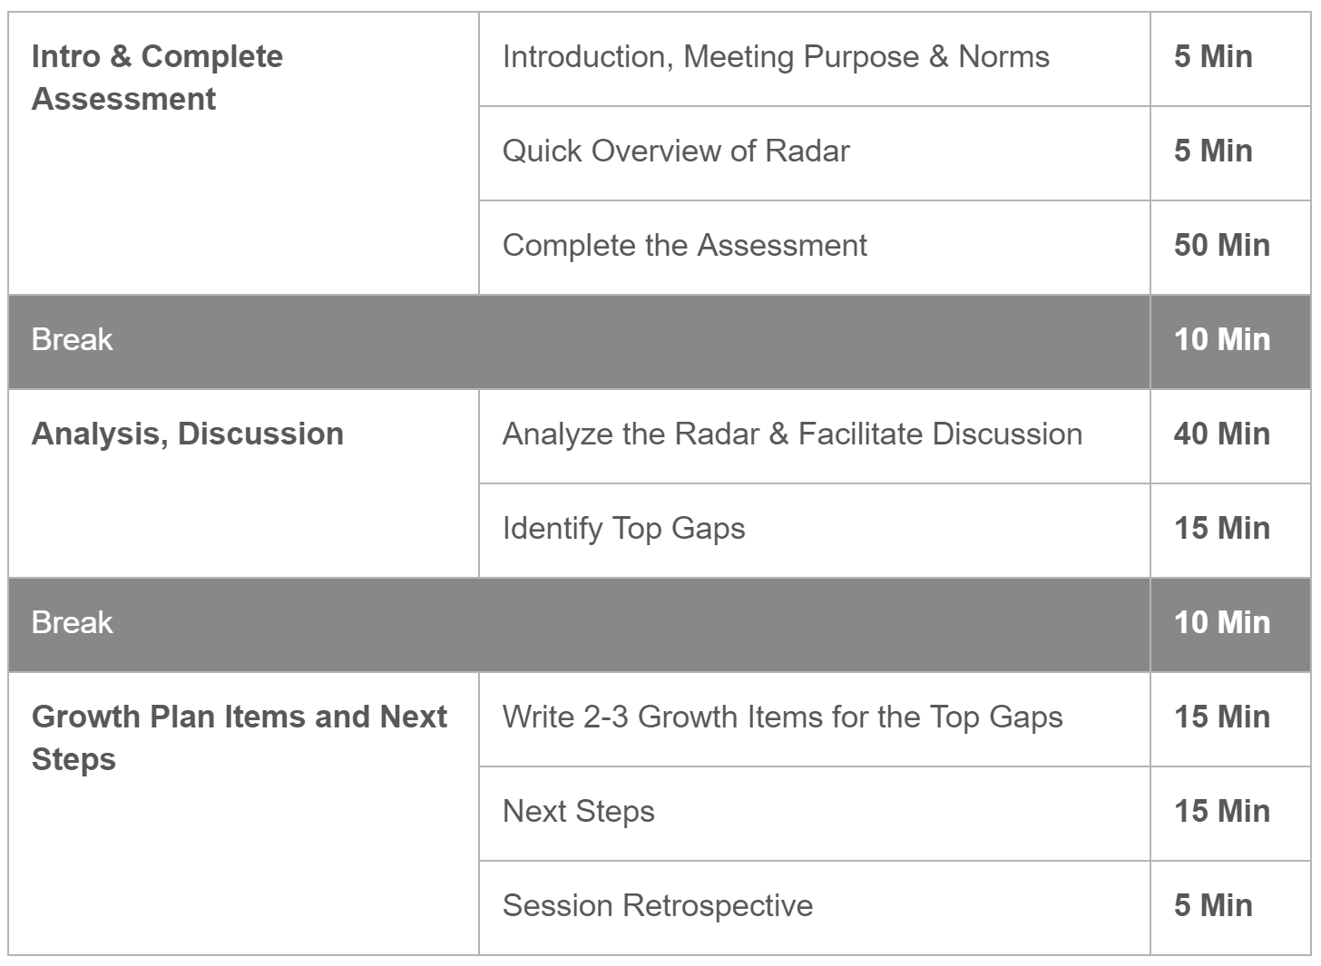The image size is (1321, 966).
Task: Click the Intro & Complete Assessment heading
Action: pyautogui.click(x=157, y=77)
